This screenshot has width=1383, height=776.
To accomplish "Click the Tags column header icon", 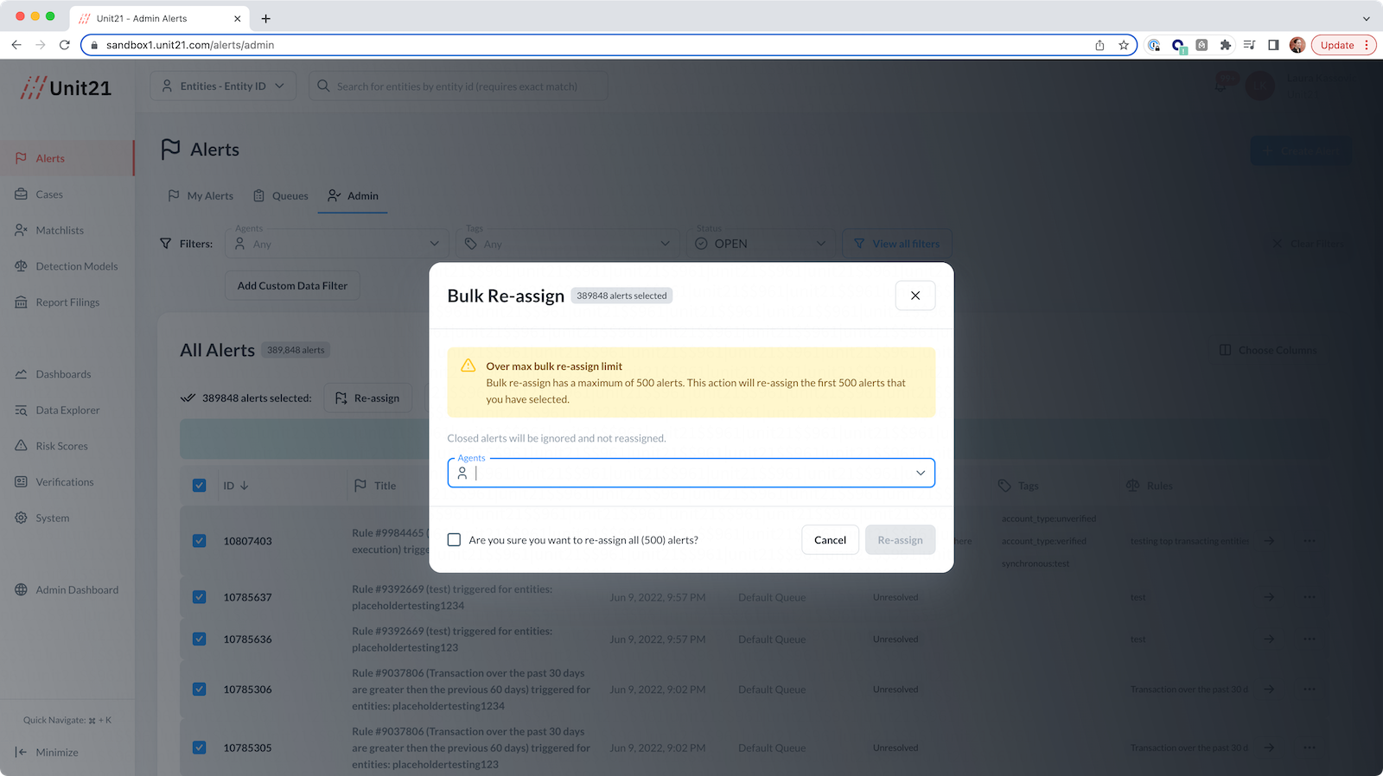I will coord(1004,486).
